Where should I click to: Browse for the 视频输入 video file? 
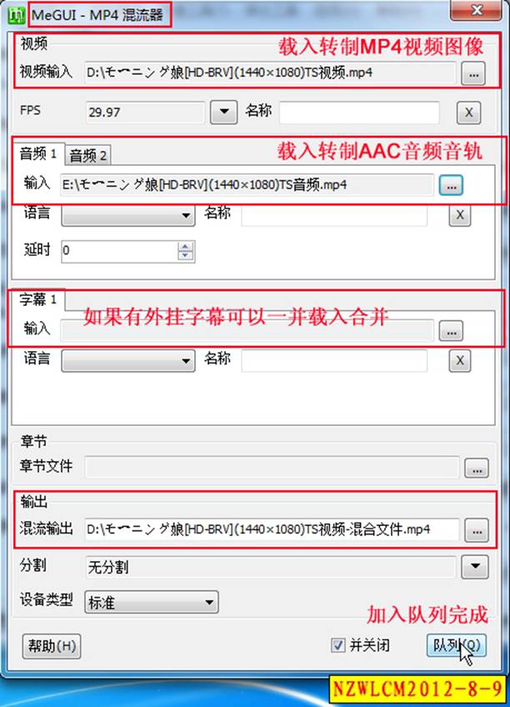point(473,73)
